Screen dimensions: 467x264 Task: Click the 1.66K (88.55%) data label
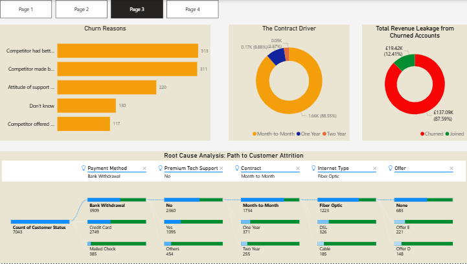click(323, 115)
